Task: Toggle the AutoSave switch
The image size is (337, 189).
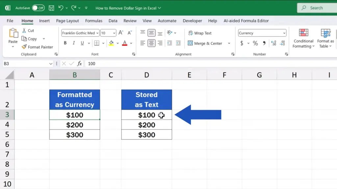Action: (38, 8)
